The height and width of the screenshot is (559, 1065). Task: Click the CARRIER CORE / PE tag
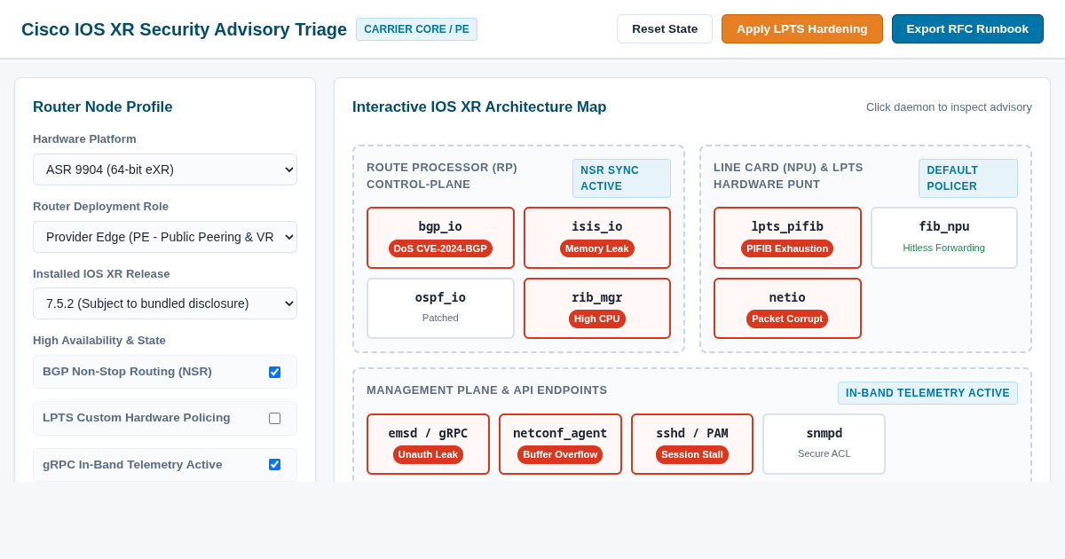click(x=416, y=29)
